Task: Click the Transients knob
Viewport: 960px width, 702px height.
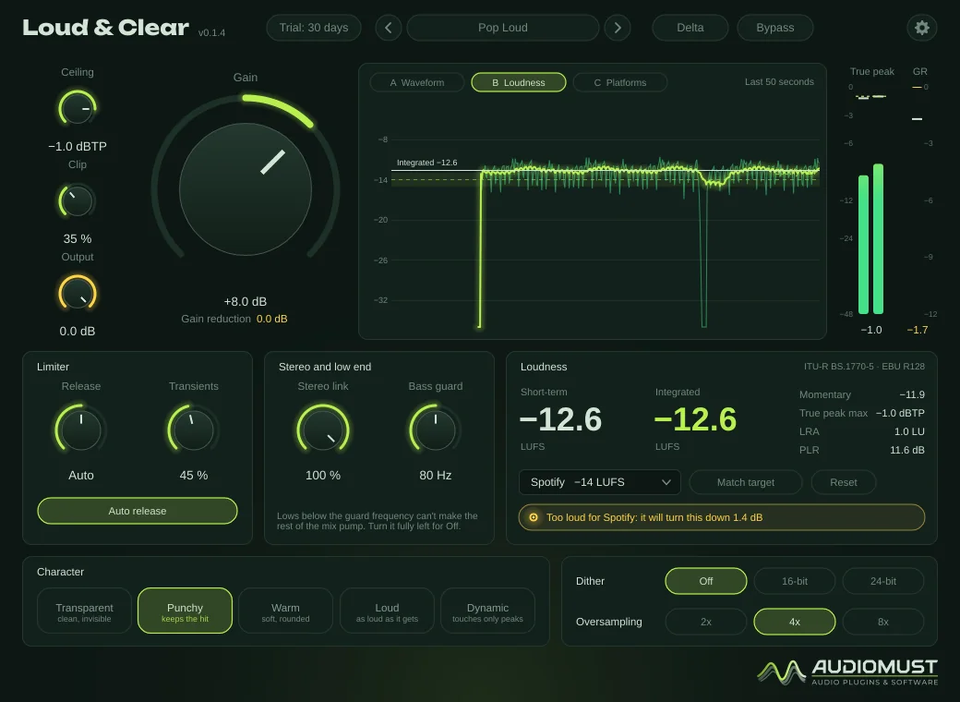Action: (194, 430)
